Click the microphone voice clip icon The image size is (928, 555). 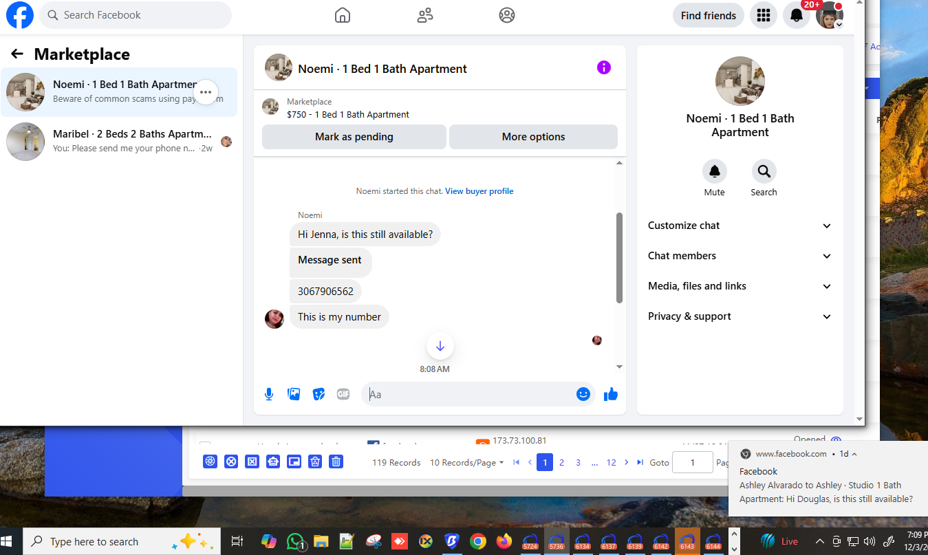click(x=269, y=394)
